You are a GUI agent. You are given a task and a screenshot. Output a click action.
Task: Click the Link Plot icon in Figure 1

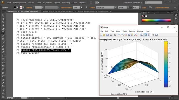pos(141,35)
